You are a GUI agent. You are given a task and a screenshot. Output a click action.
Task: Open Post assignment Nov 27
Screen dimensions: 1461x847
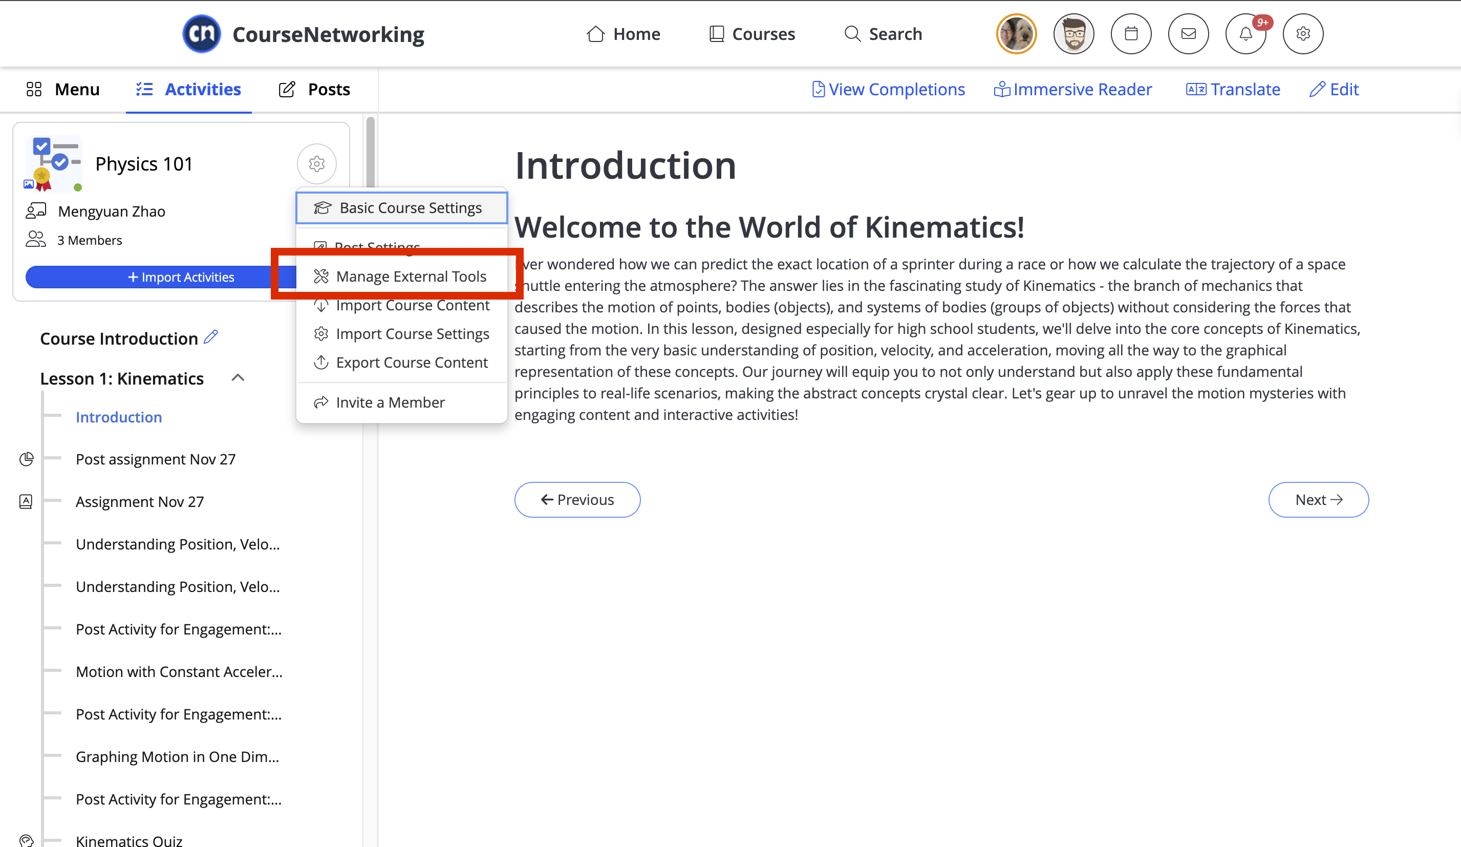[156, 459]
